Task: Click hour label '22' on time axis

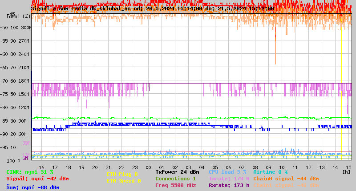Action: pos(121,167)
